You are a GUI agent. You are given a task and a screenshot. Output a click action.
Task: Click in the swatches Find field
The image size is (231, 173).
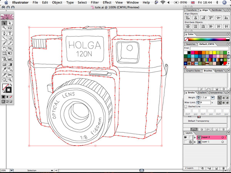pyautogui.click(x=209, y=48)
